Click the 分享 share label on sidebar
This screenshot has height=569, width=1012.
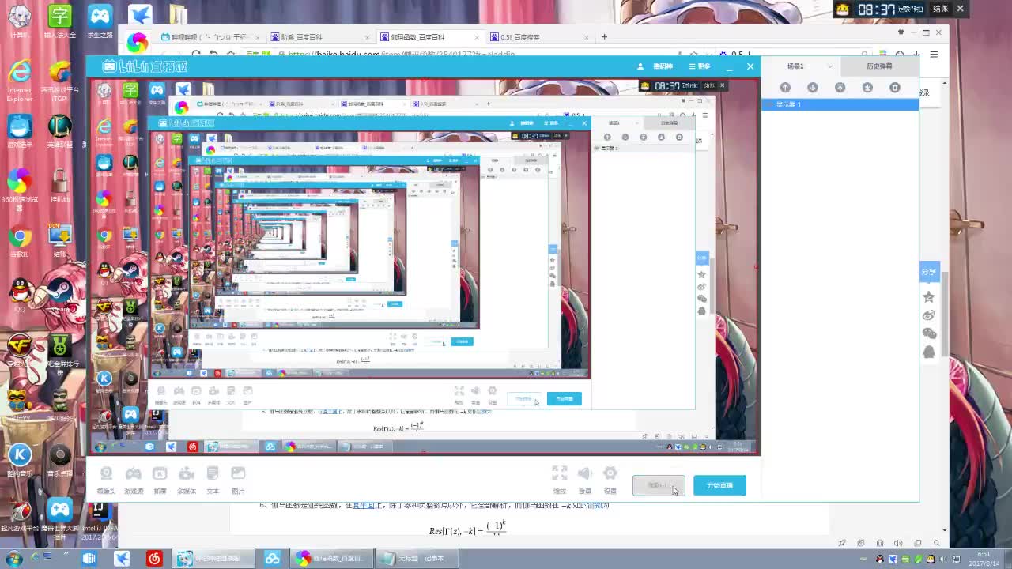pos(929,272)
